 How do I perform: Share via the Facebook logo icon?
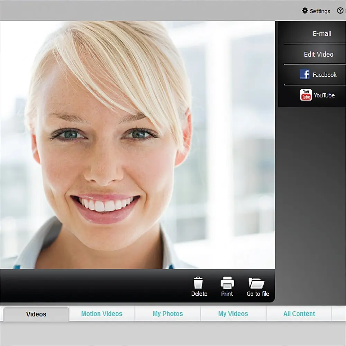tap(305, 74)
